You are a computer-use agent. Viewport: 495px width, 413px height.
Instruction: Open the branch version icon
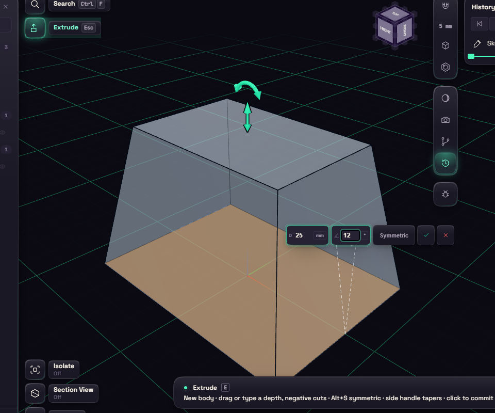pos(445,141)
